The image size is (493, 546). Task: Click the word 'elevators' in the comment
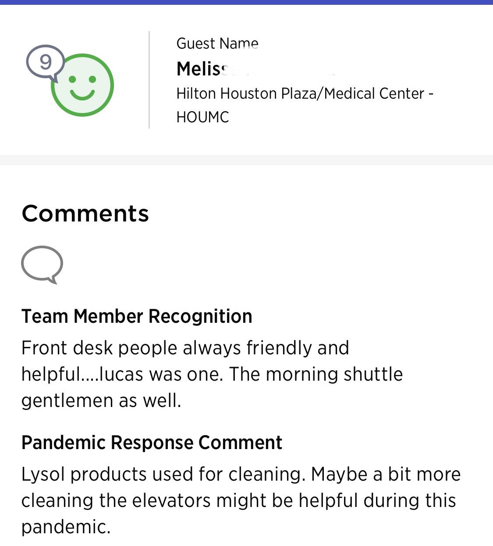[x=174, y=500]
